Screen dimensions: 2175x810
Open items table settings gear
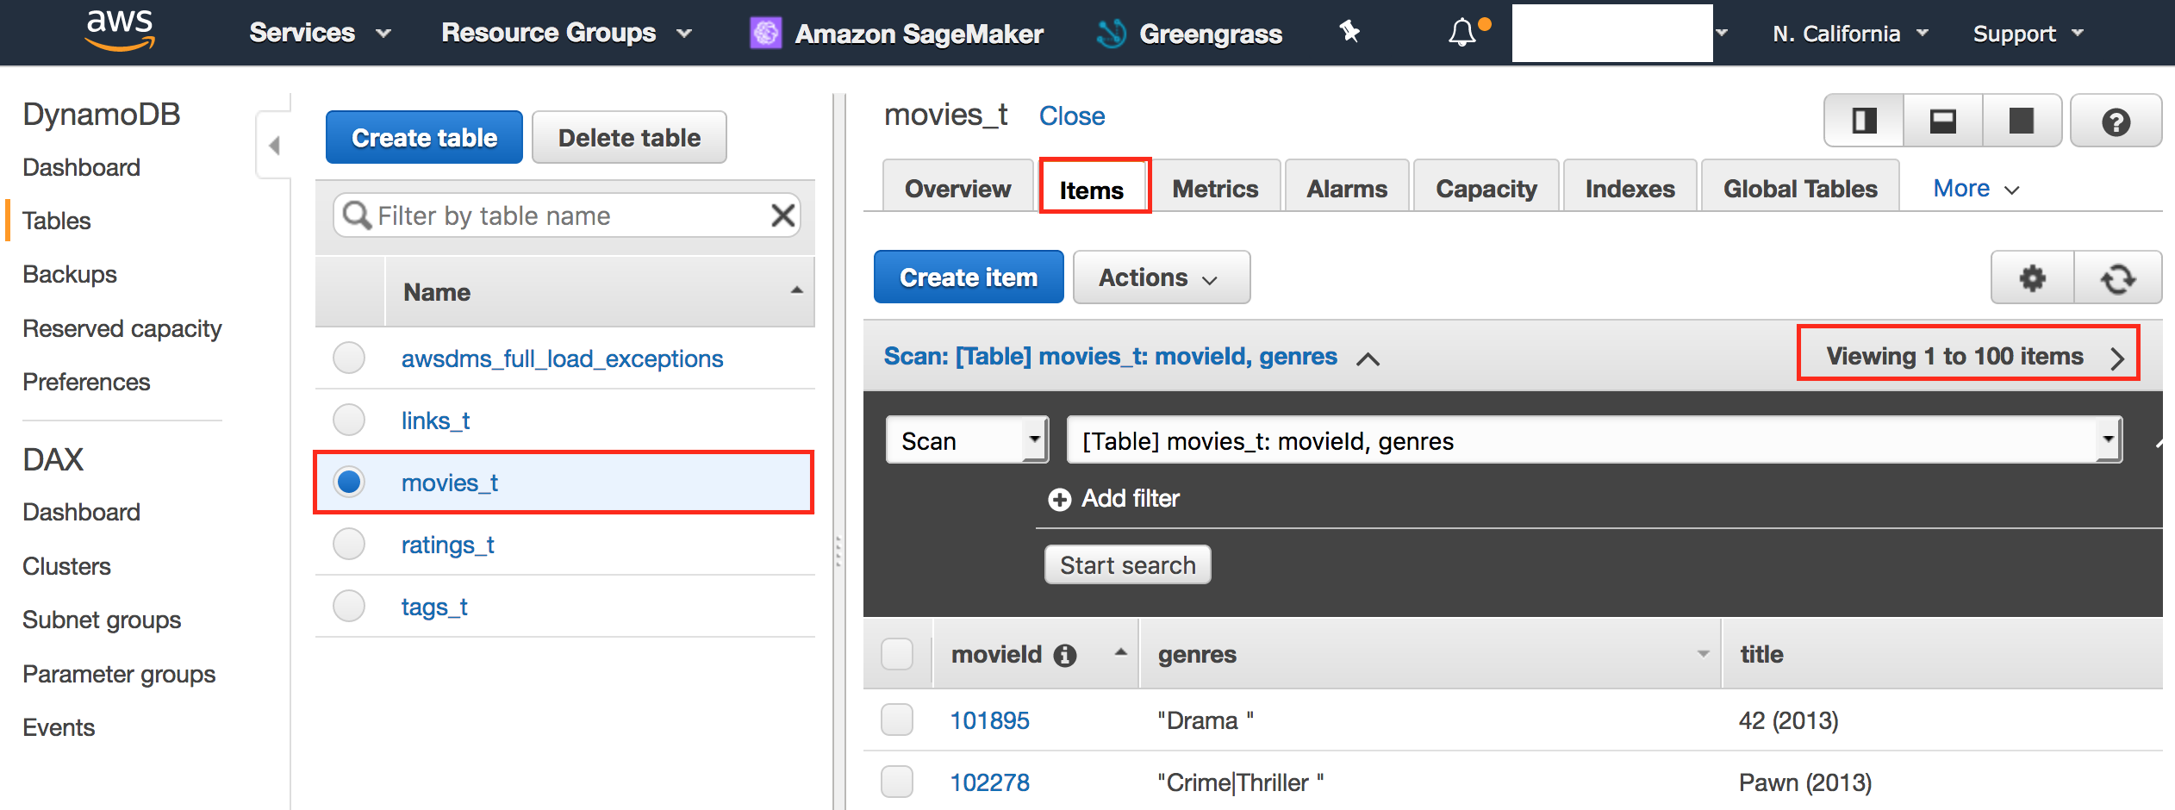[x=2033, y=277]
